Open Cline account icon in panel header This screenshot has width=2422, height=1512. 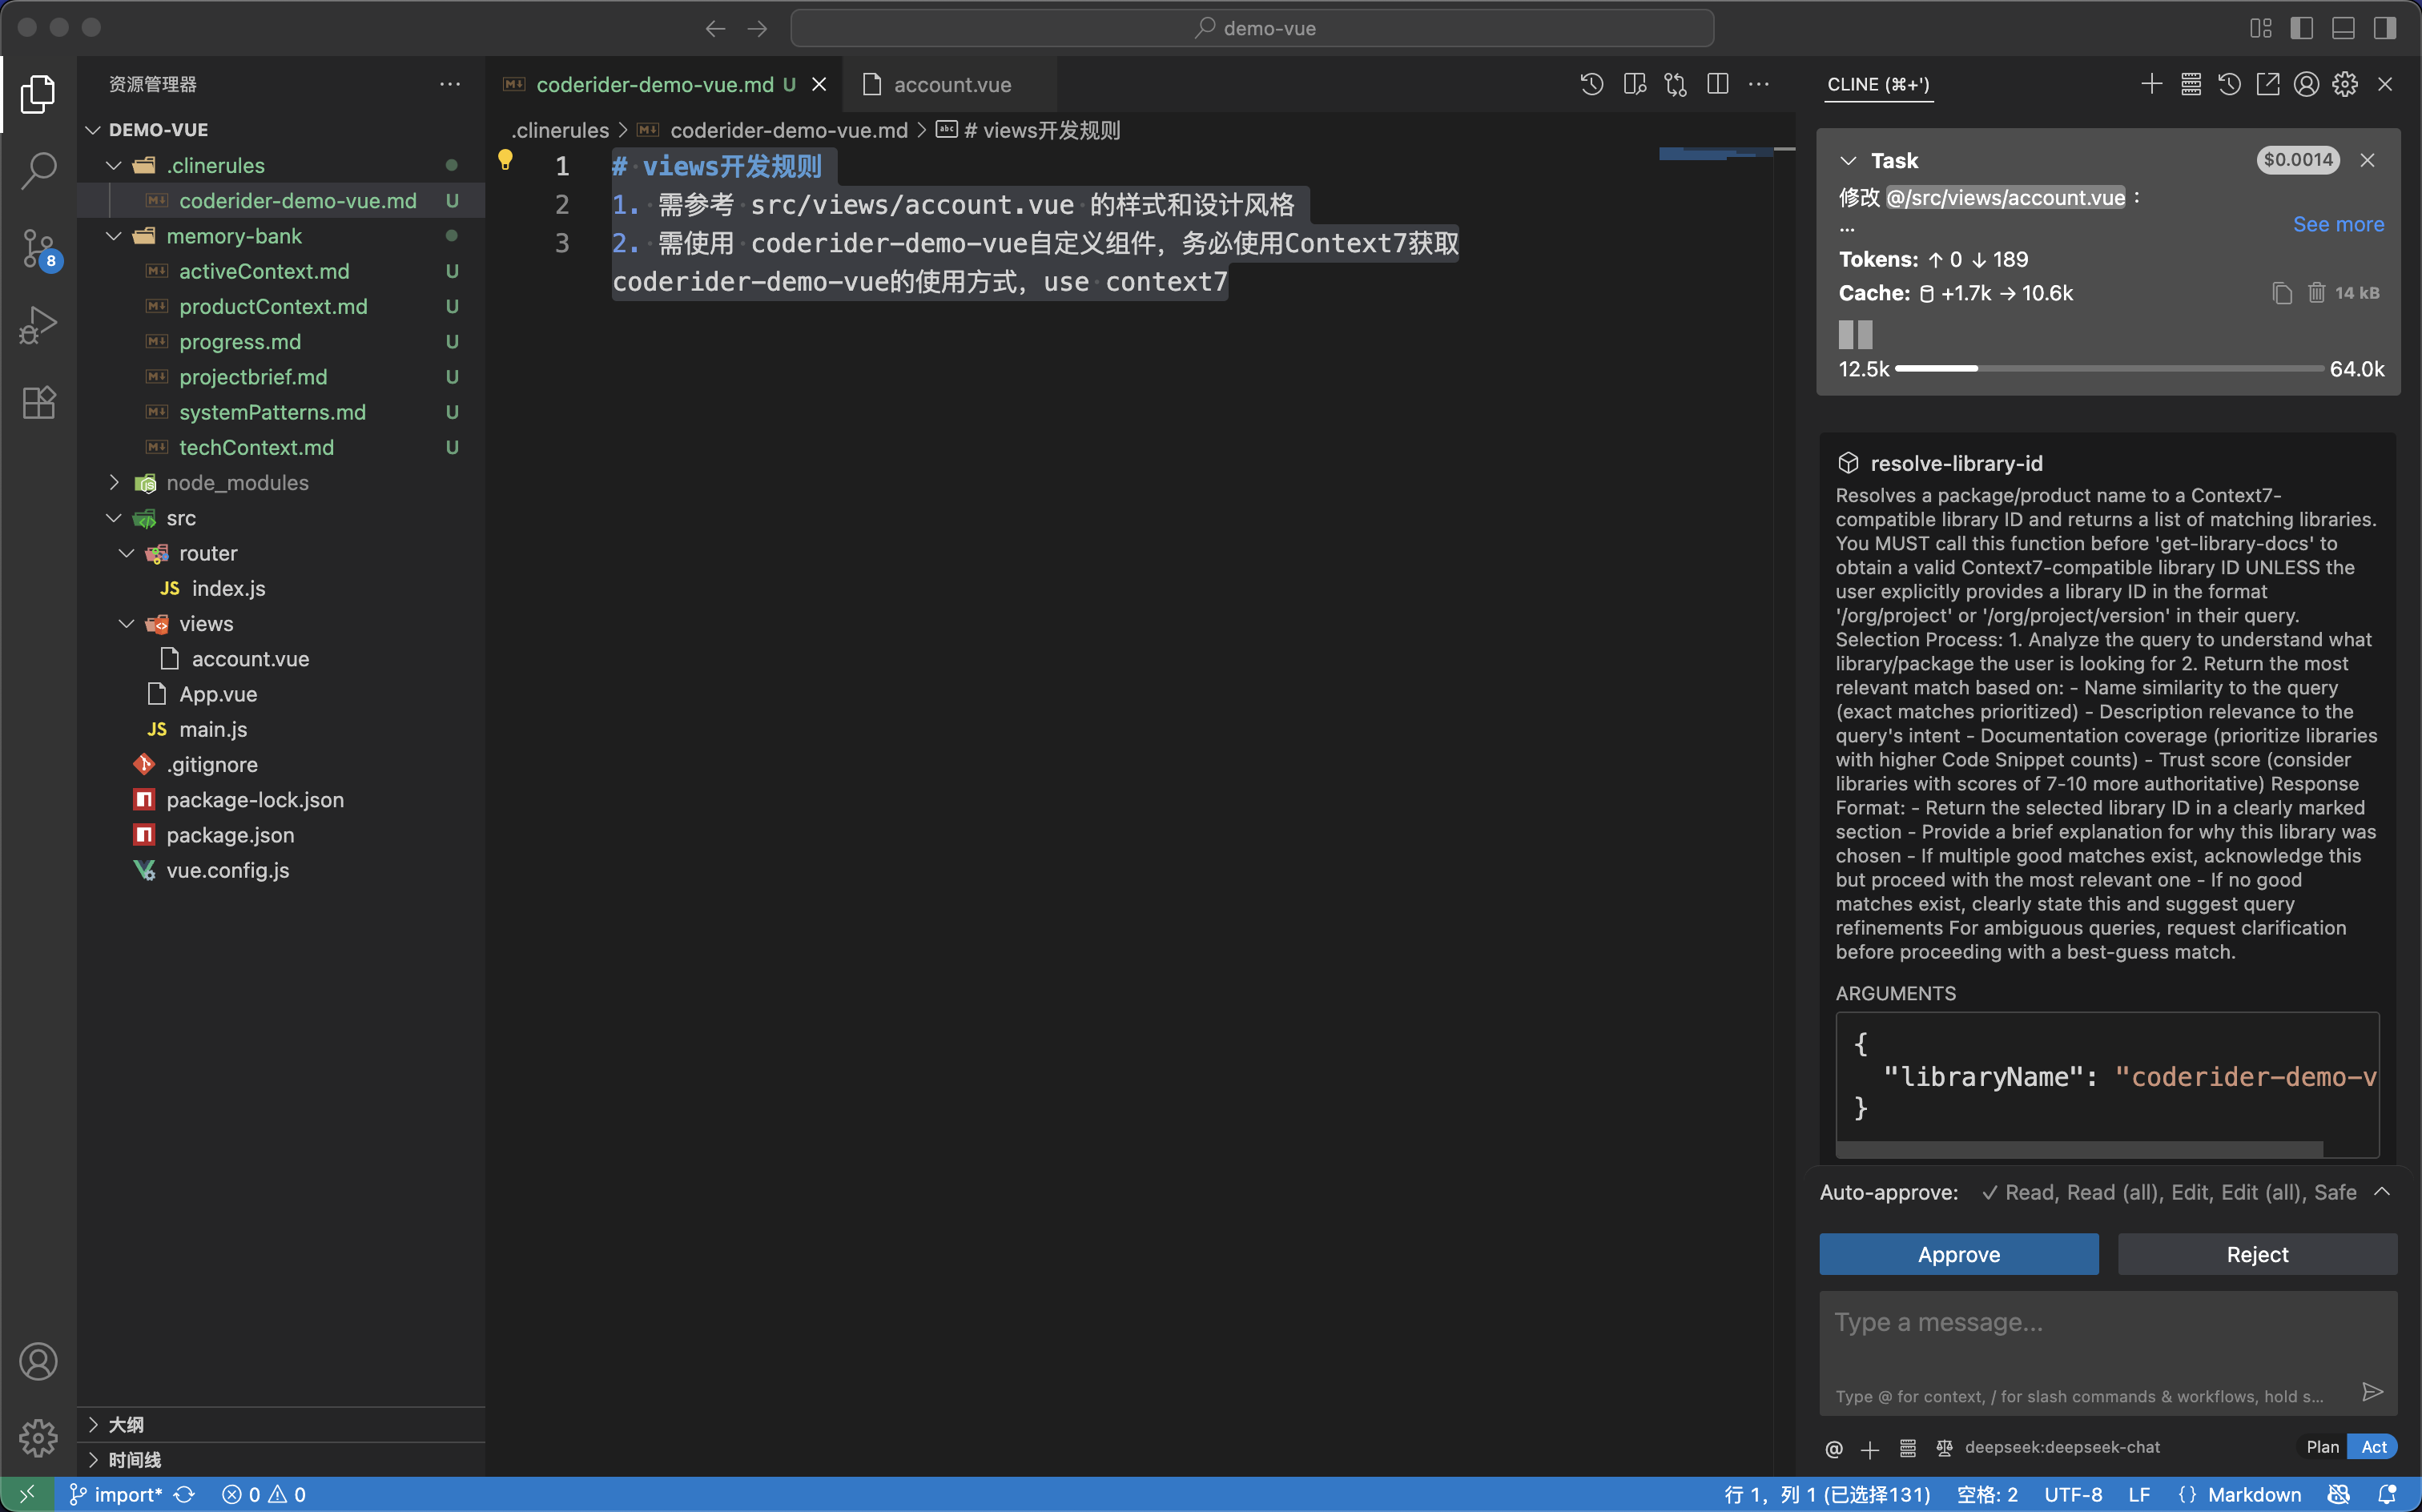[x=2306, y=84]
